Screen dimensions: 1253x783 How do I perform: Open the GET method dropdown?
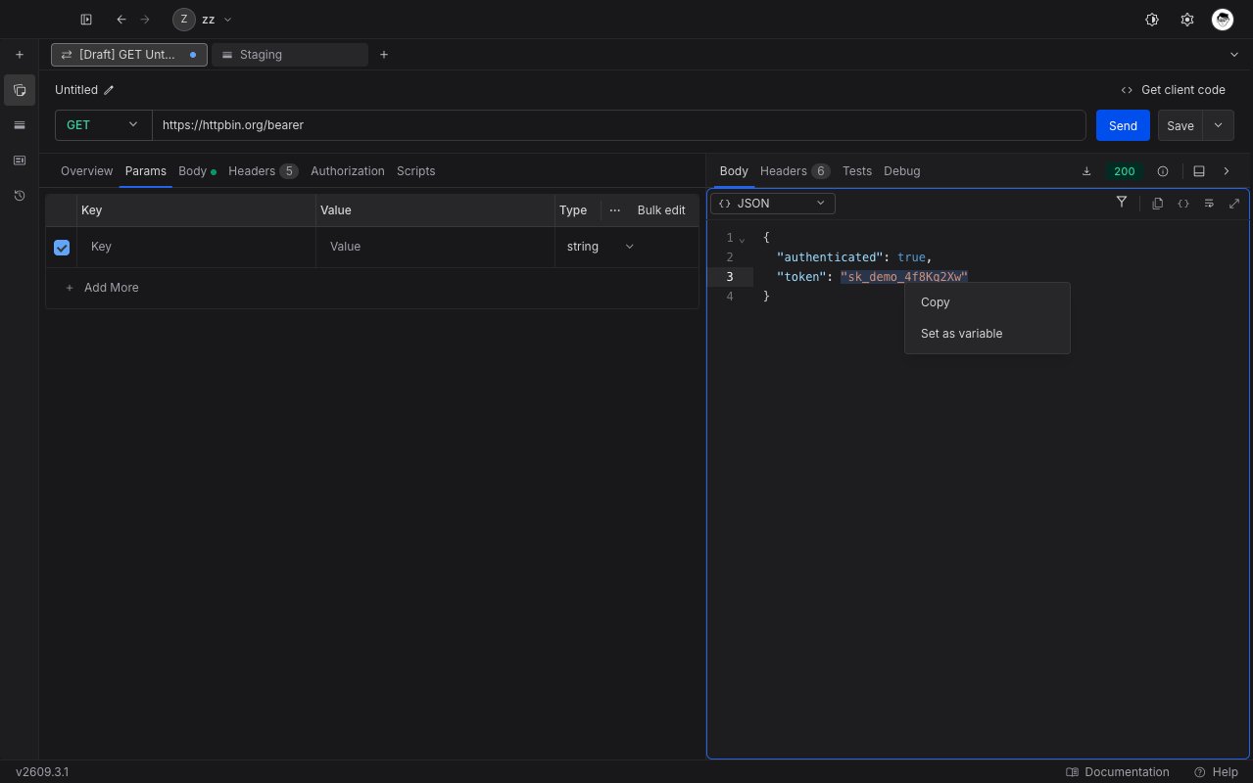[x=103, y=125]
